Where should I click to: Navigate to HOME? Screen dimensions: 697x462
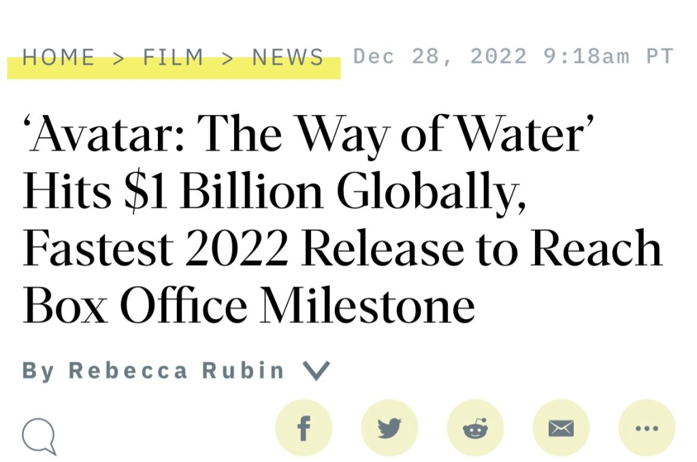[x=59, y=57]
